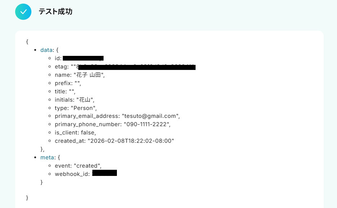The height and width of the screenshot is (208, 337).
Task: Click the redacted id value block
Action: coord(83,58)
